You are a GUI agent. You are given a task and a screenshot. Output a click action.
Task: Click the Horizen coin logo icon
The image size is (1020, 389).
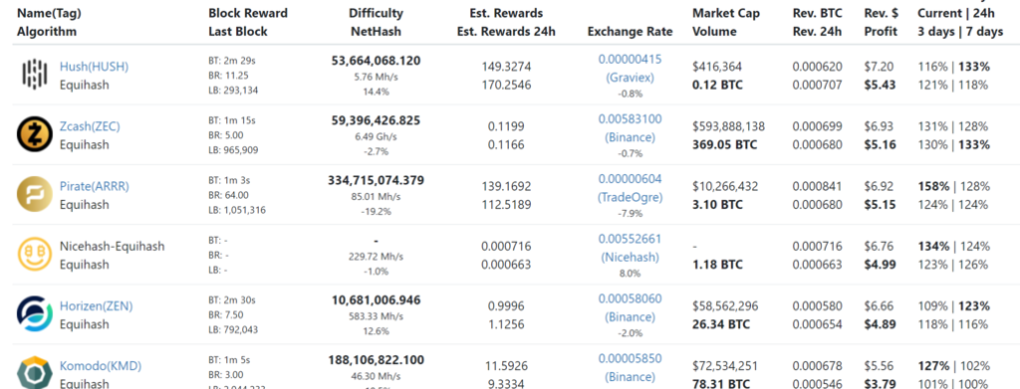point(34,314)
